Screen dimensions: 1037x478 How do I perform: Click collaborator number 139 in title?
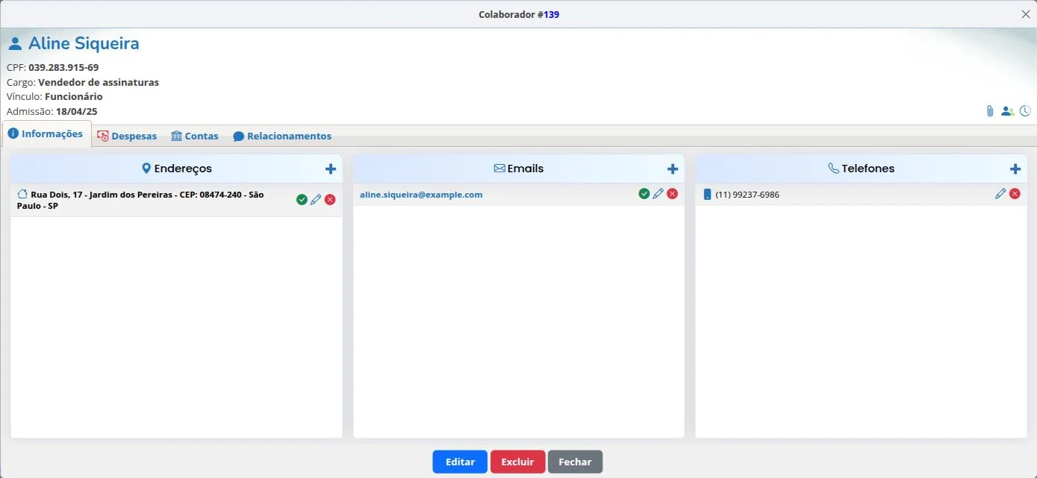pyautogui.click(x=551, y=14)
